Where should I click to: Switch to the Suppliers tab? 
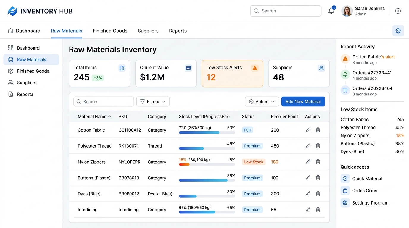[x=148, y=31]
